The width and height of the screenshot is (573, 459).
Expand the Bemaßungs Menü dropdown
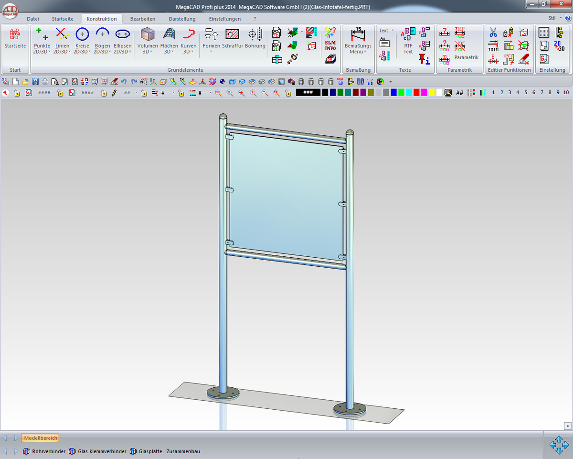(x=358, y=52)
